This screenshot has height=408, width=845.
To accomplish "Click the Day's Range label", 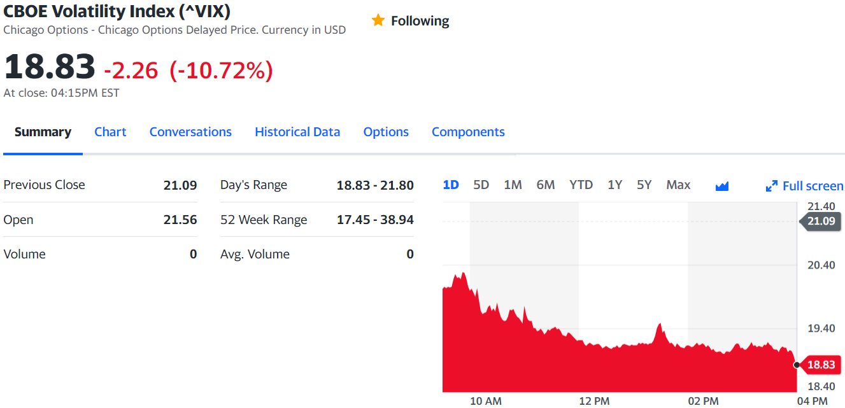I will tap(253, 185).
